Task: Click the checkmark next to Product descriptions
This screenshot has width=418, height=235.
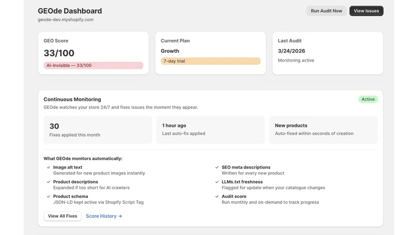Action: (49, 182)
